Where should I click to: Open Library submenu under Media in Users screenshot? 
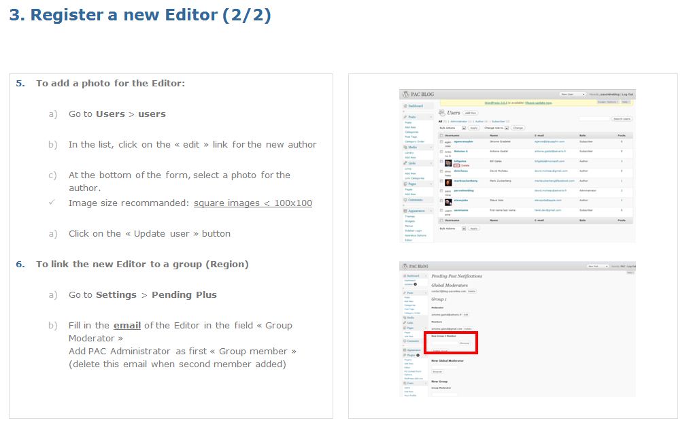click(x=409, y=153)
